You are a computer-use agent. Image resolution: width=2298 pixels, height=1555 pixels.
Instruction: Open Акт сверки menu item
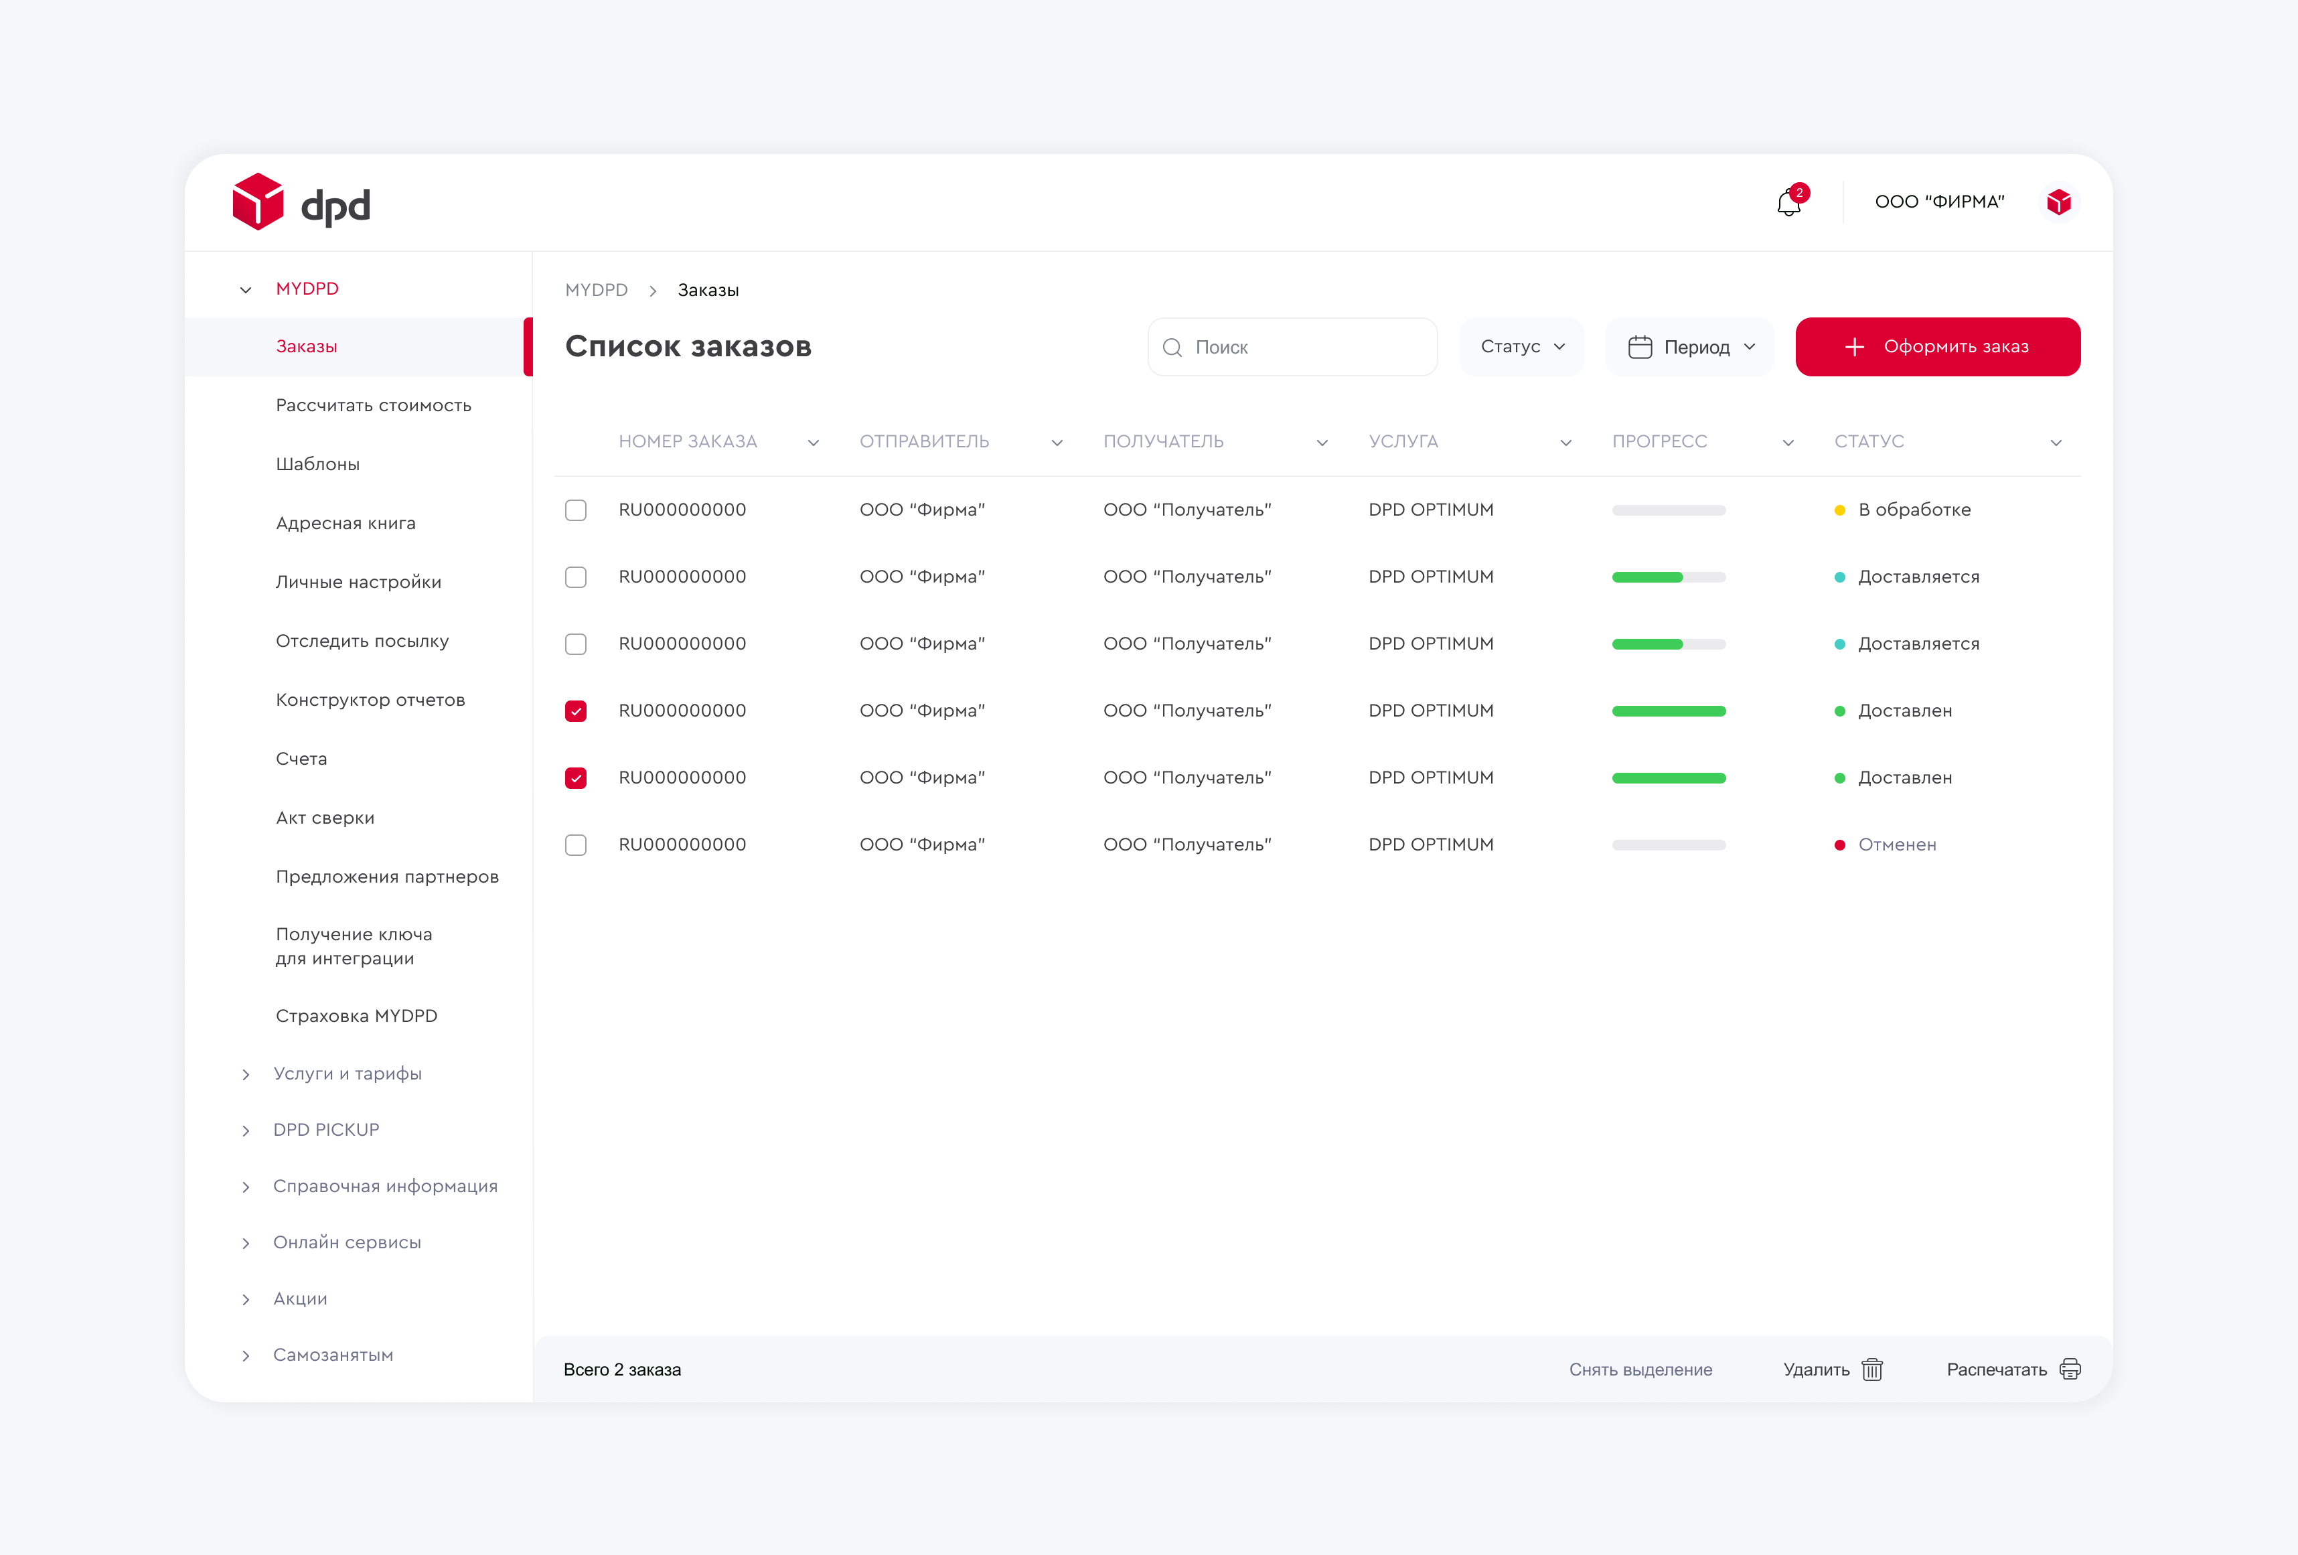tap(325, 818)
